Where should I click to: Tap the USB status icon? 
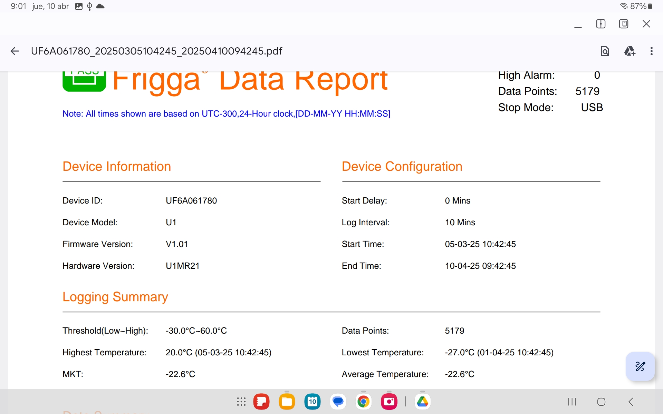pos(89,6)
